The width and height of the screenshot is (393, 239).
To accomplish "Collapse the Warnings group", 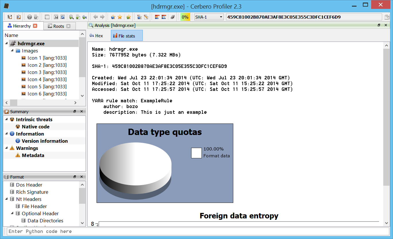I will 7,148.
